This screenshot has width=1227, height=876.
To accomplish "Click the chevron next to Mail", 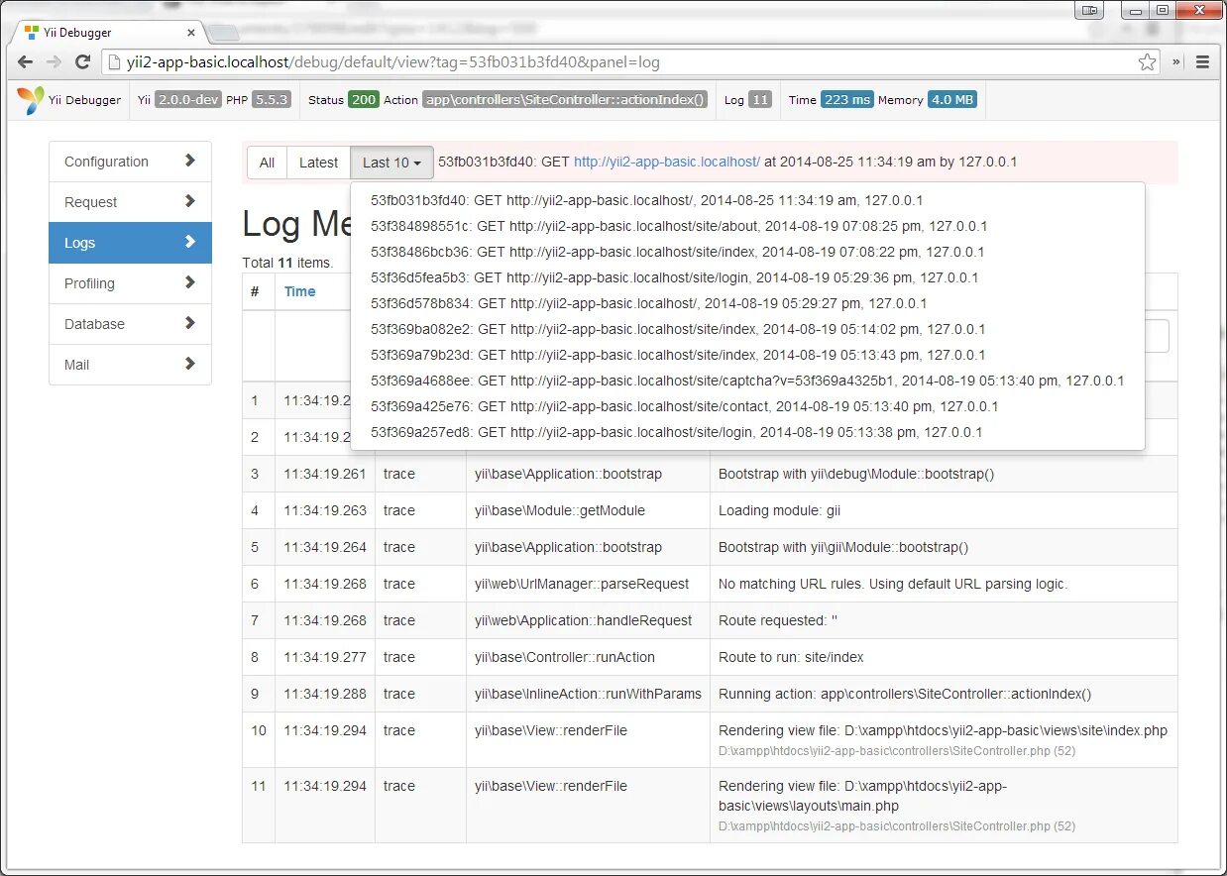I will coord(189,364).
